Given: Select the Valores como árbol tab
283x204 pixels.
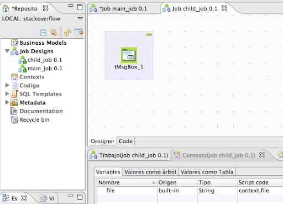Looking at the screenshot, I should coord(150,172).
